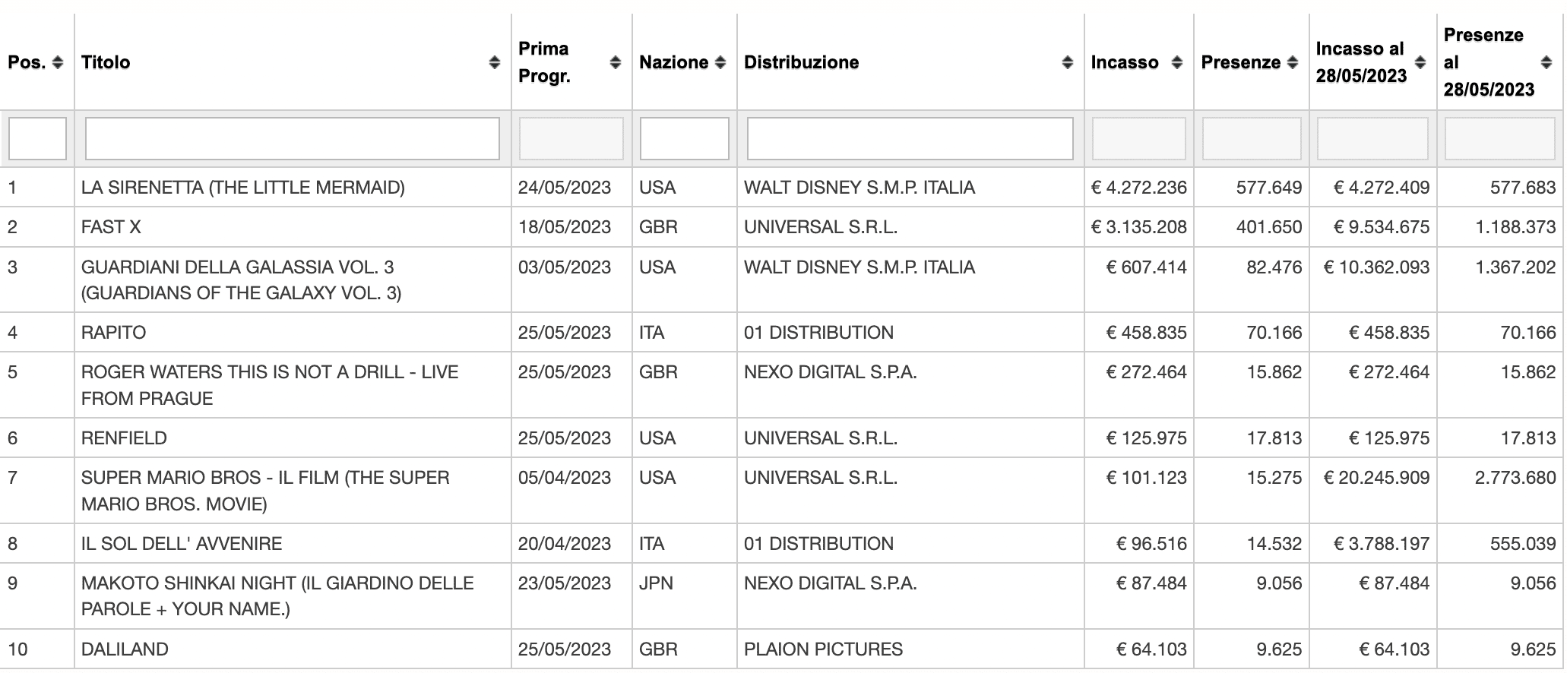The image size is (1567, 673).
Task: Click UNIVERSAL S.R.L. in RENFIELD row
Action: pyautogui.click(x=821, y=438)
